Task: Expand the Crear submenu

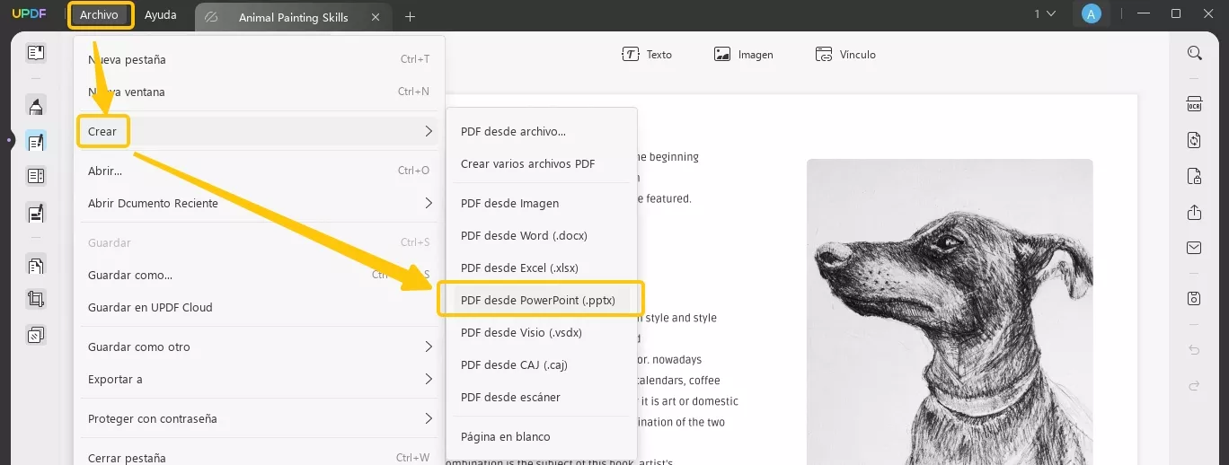Action: (259, 131)
